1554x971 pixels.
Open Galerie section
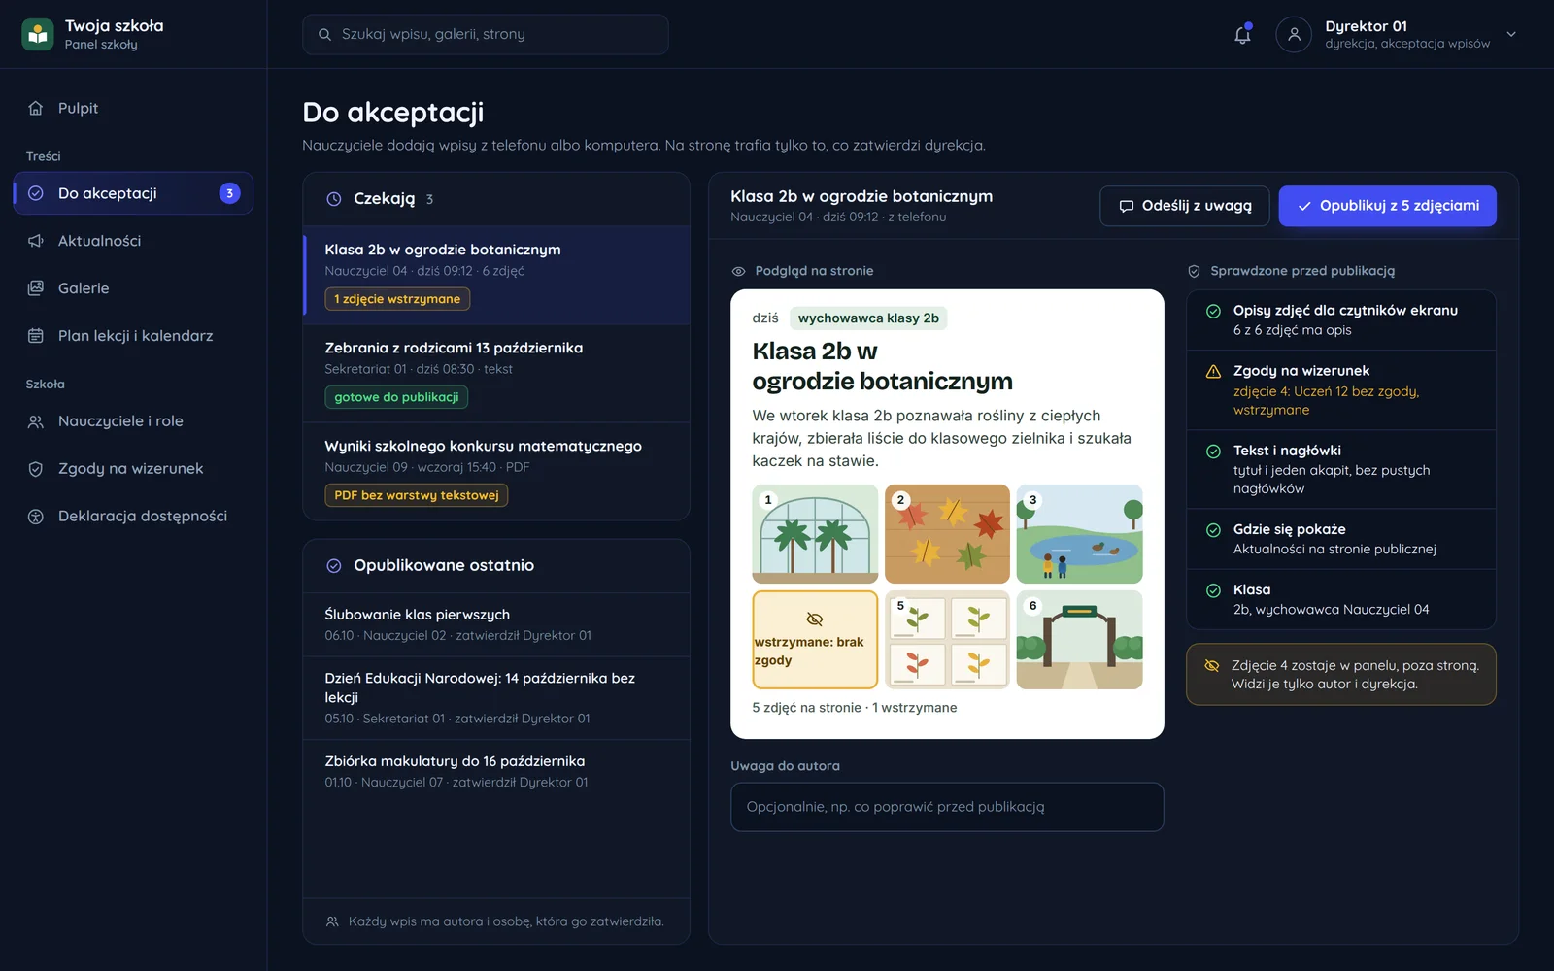[x=133, y=288]
